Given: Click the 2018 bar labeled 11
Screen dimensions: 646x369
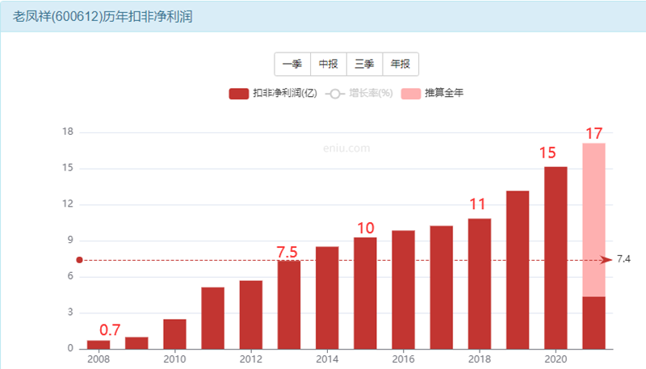Looking at the screenshot, I should 480,283.
